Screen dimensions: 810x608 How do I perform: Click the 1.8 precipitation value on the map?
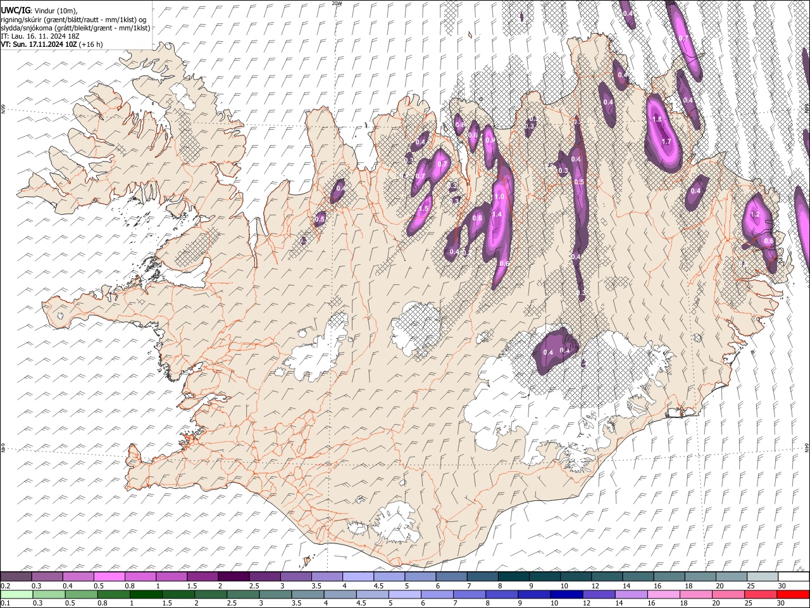657,120
